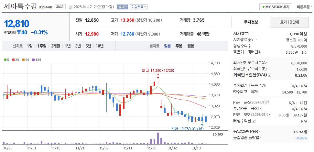Select the 5년 line chart period
This screenshot has width=314, height=152.
tap(88, 46)
